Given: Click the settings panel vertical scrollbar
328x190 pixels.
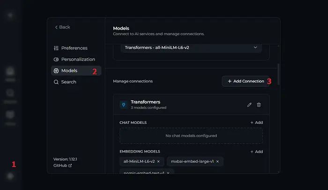Looking at the screenshot, I should click(278, 74).
